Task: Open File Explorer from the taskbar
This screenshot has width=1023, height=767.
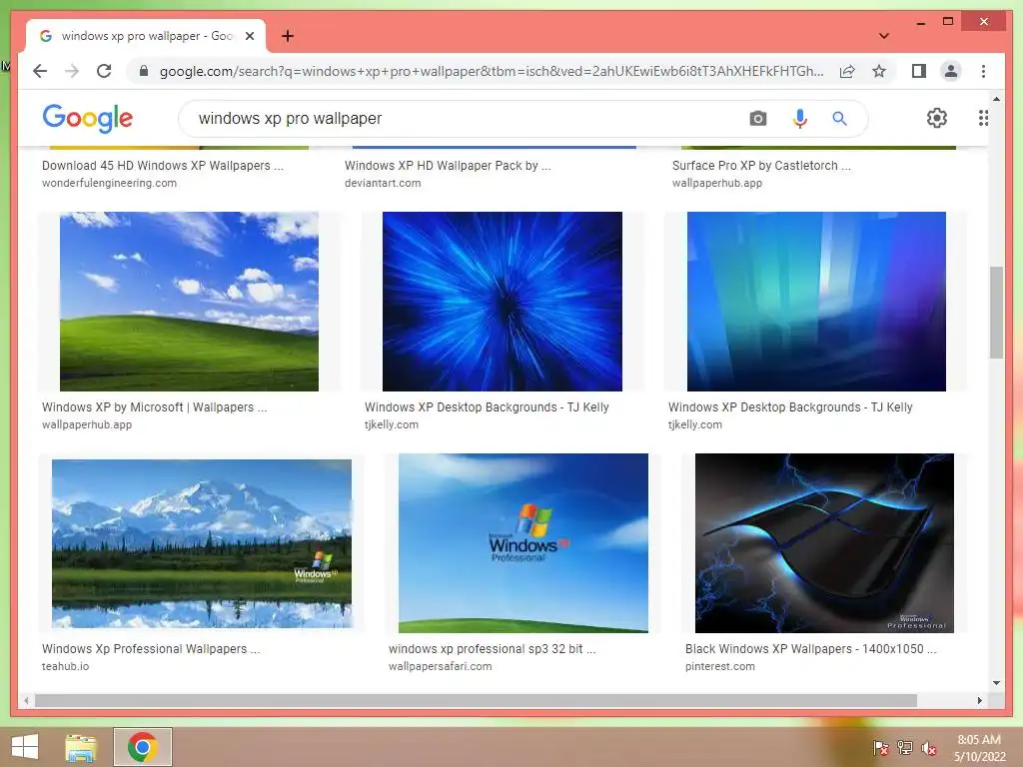Action: pyautogui.click(x=81, y=747)
